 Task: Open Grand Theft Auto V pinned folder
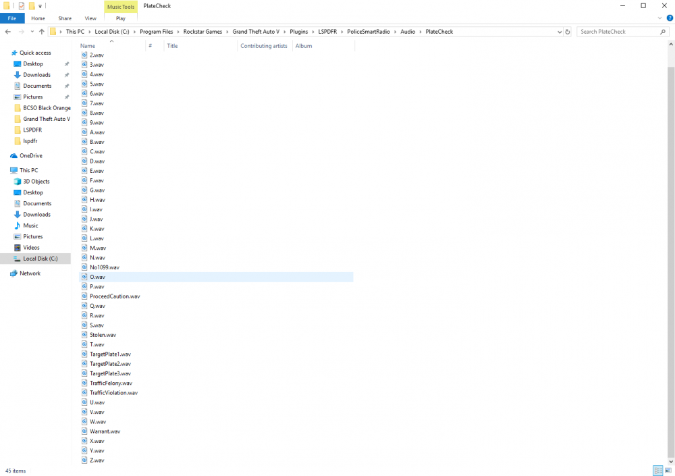[x=47, y=119]
